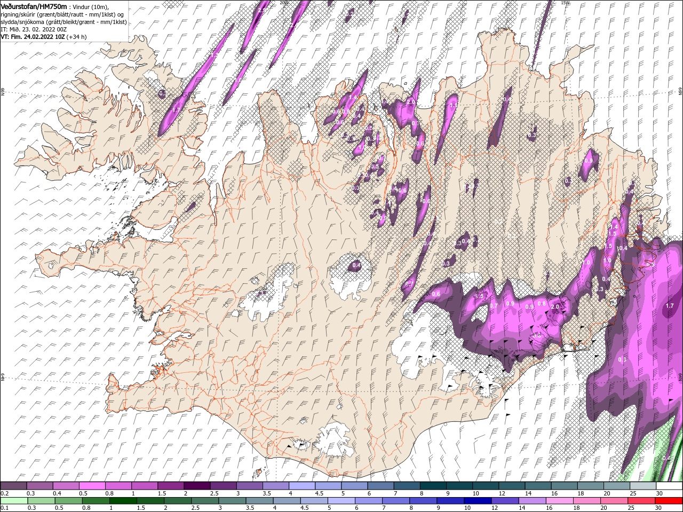Pick snow-legend swatch between 20 and 25
This screenshot has height=512, width=683.
tap(616, 486)
